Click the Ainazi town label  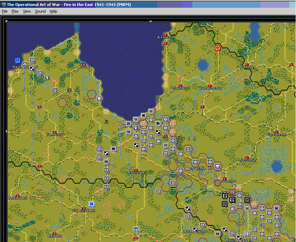pos(165,37)
